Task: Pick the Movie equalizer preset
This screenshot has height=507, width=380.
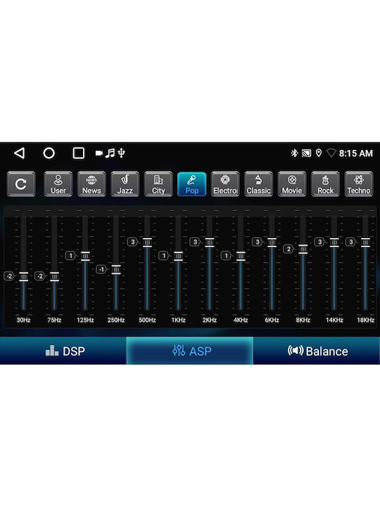Action: click(292, 184)
